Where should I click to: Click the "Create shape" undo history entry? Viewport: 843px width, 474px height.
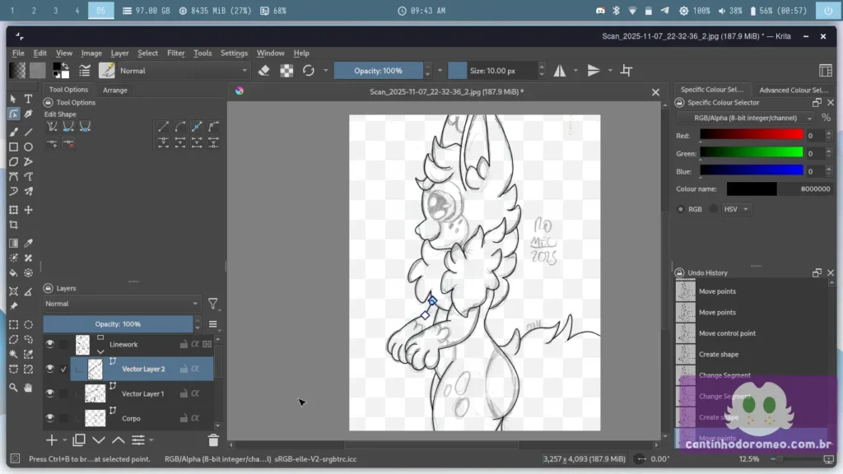718,355
